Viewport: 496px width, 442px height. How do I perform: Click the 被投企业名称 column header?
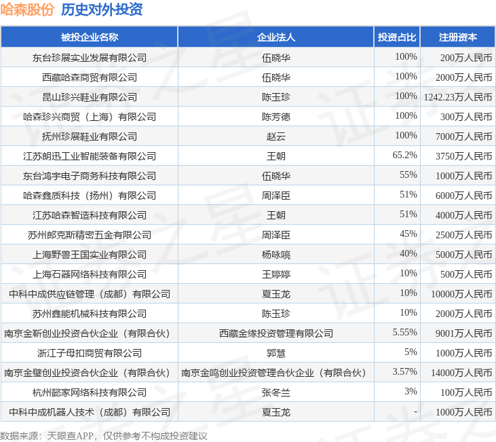[89, 37]
